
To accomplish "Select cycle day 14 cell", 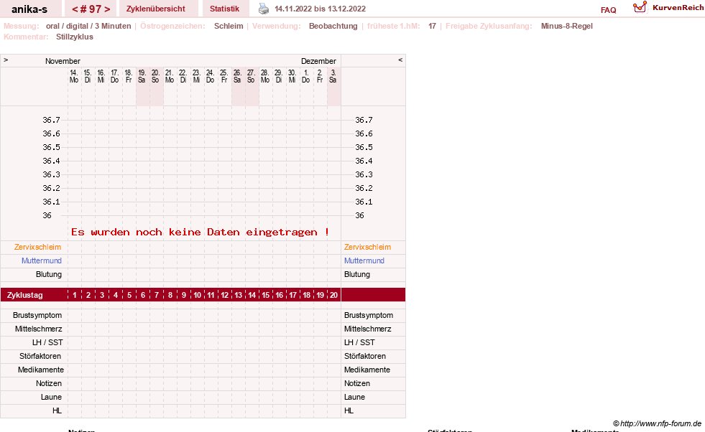I will point(252,295).
